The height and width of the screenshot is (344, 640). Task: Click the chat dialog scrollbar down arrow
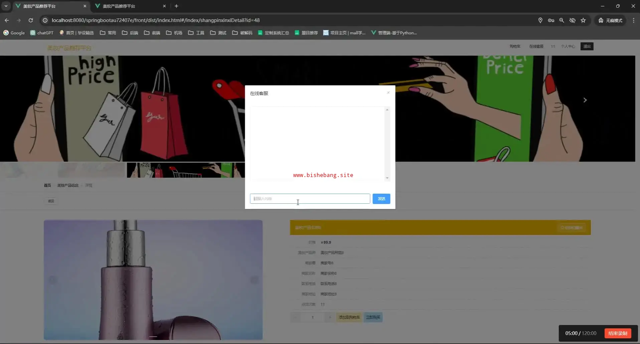(x=387, y=178)
